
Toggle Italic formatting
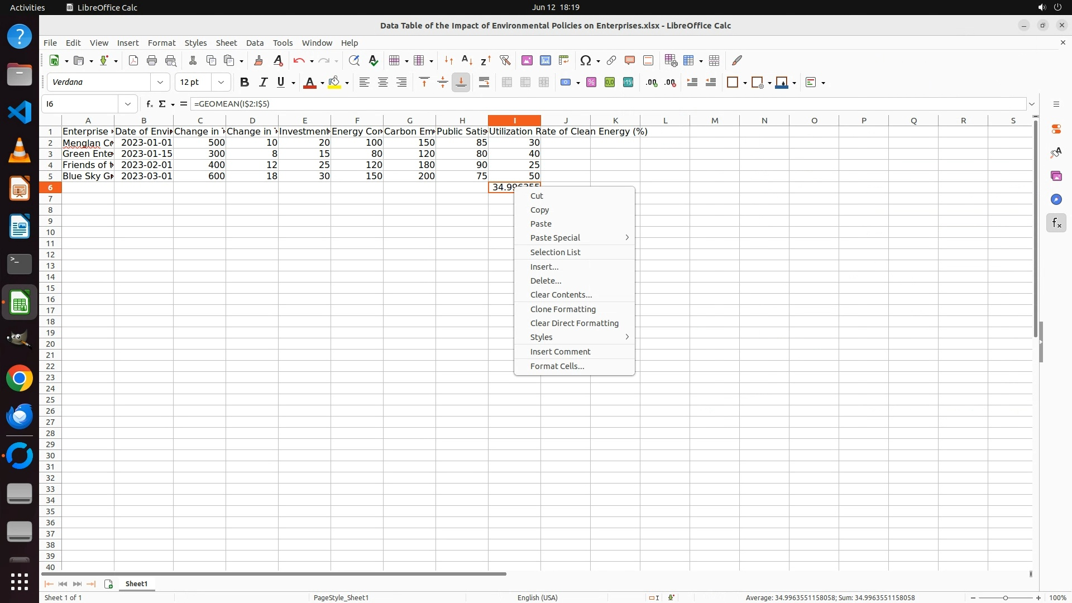(x=263, y=83)
